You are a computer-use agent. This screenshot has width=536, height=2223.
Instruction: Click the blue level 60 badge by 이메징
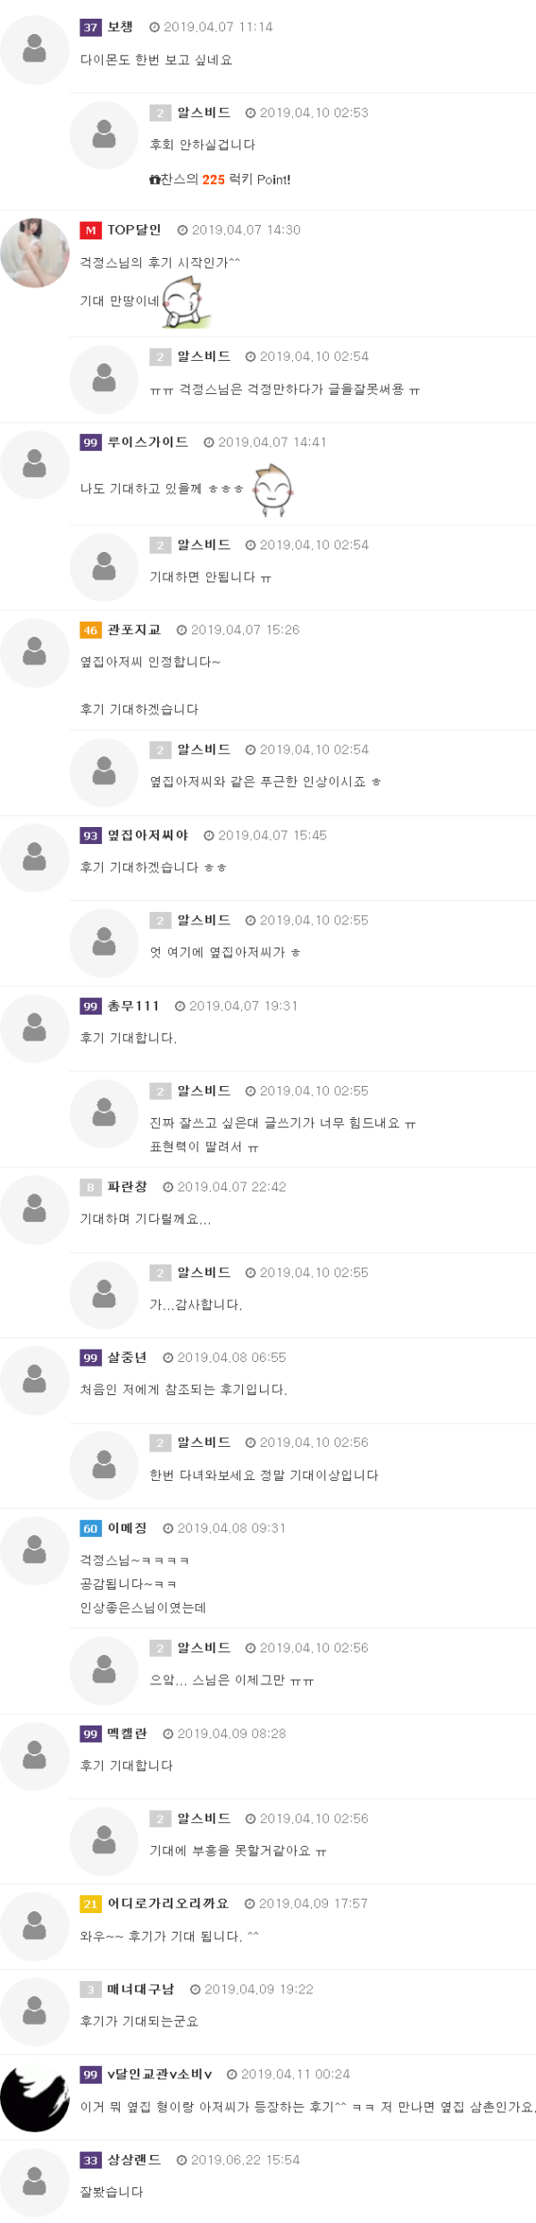(90, 1529)
